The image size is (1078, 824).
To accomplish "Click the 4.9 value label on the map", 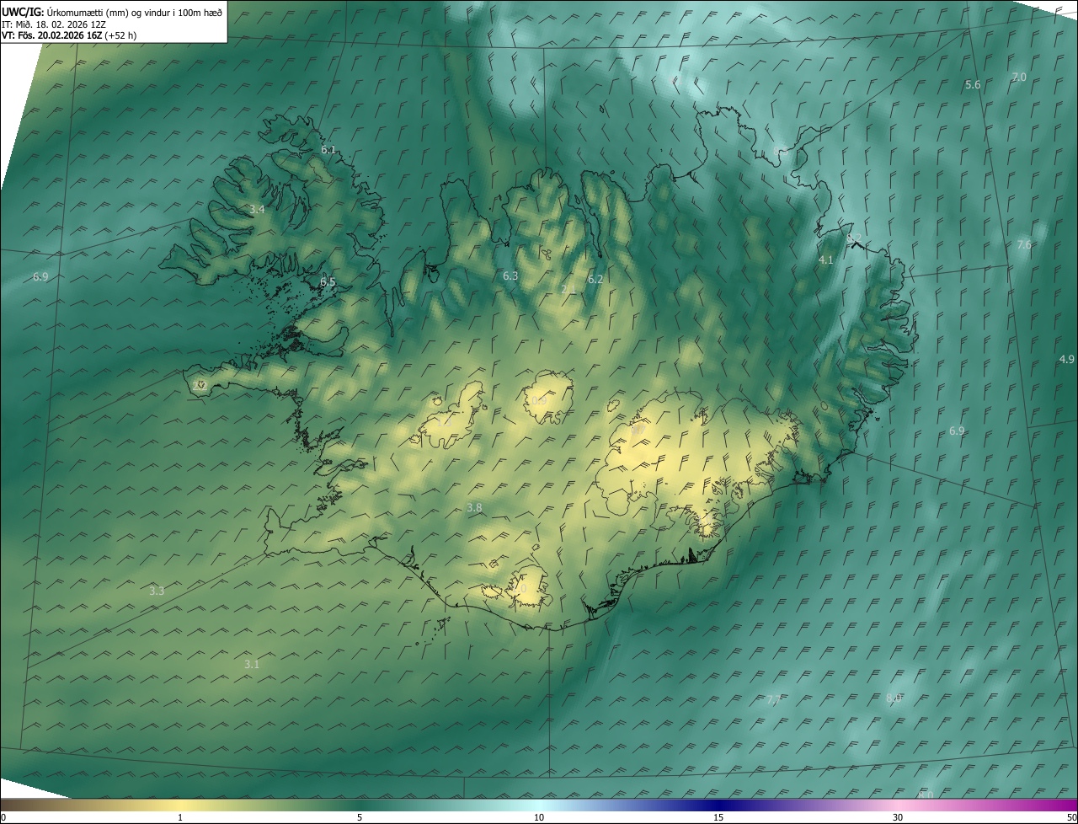I will pos(1067,360).
